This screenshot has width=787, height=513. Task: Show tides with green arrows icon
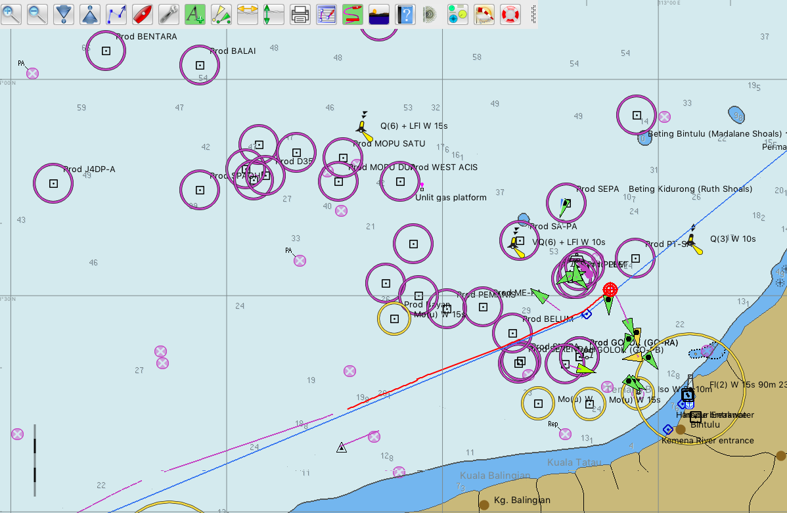(x=273, y=14)
